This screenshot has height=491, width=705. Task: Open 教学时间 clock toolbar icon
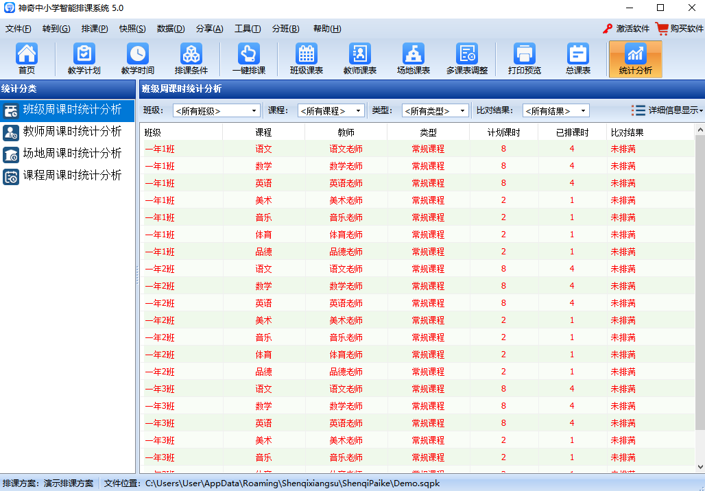coord(137,59)
